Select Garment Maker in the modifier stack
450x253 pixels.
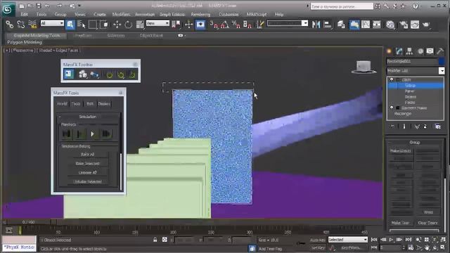pos(414,108)
